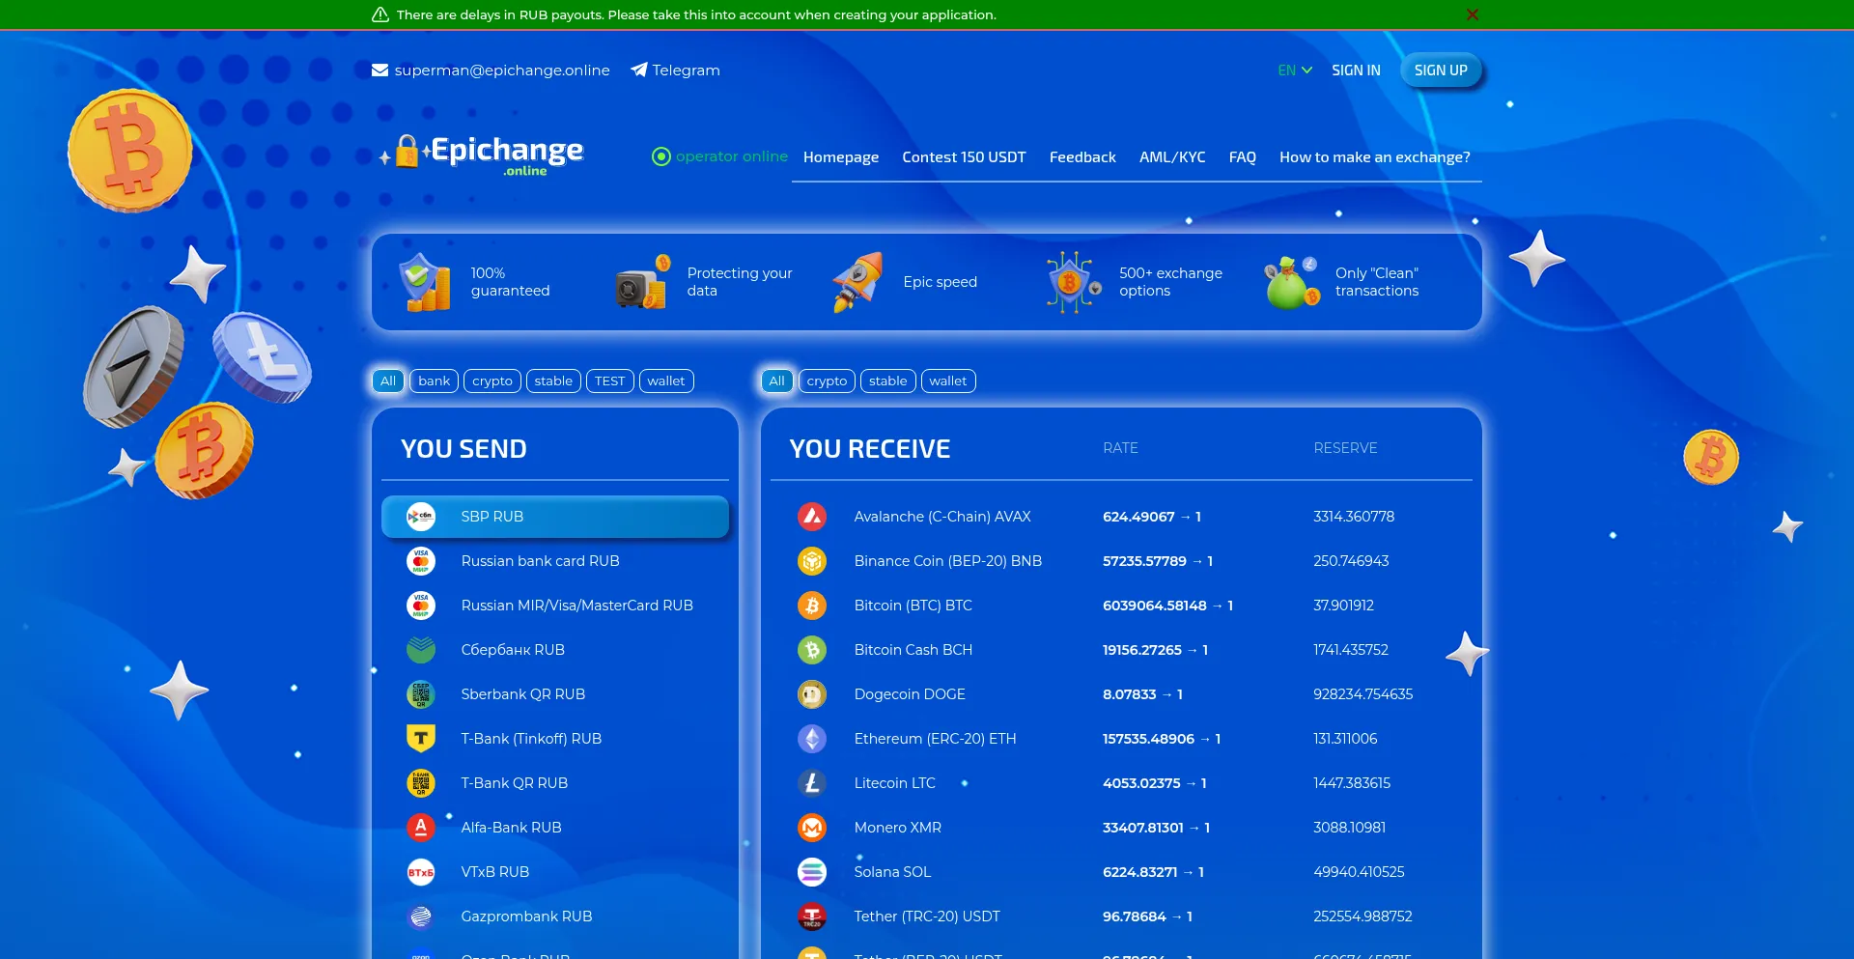Select the Alfa-Bank RUB icon
1854x959 pixels.
tap(421, 828)
